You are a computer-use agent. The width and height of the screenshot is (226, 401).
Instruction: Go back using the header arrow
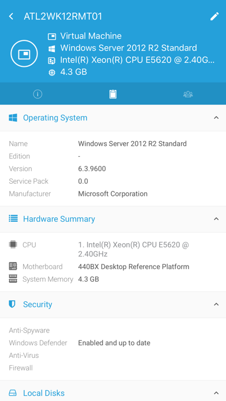click(11, 16)
